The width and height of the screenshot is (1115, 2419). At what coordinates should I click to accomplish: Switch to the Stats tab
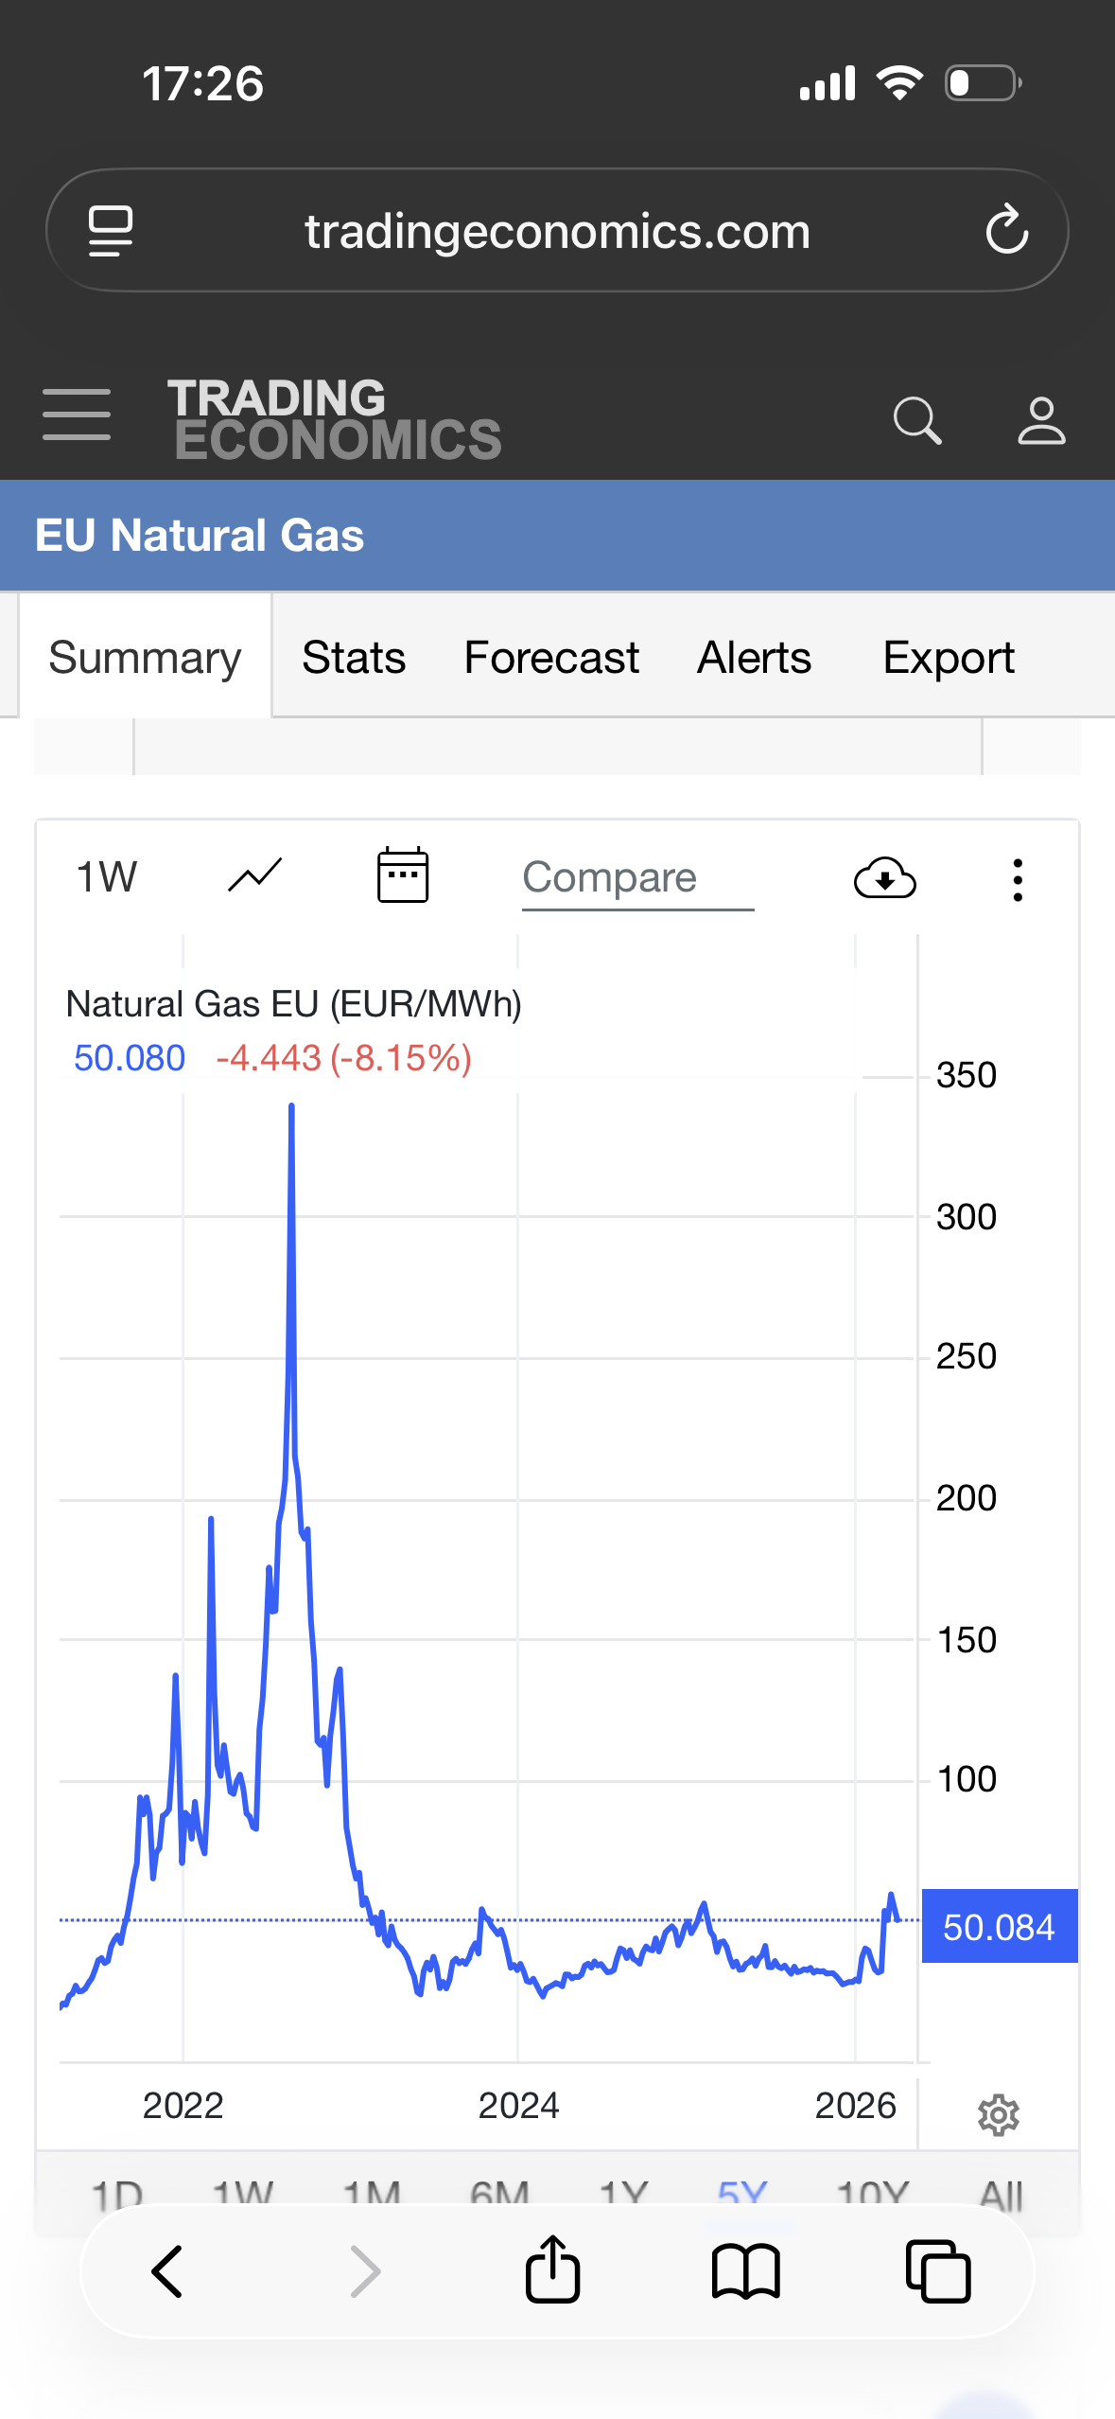tap(354, 658)
